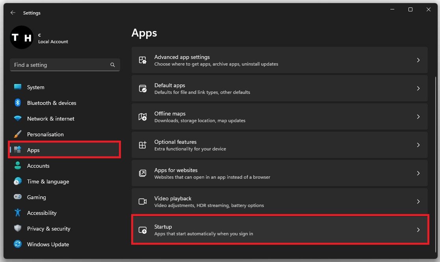Click the System monitor icon in sidebar
Image resolution: width=440 pixels, height=262 pixels.
(x=18, y=87)
